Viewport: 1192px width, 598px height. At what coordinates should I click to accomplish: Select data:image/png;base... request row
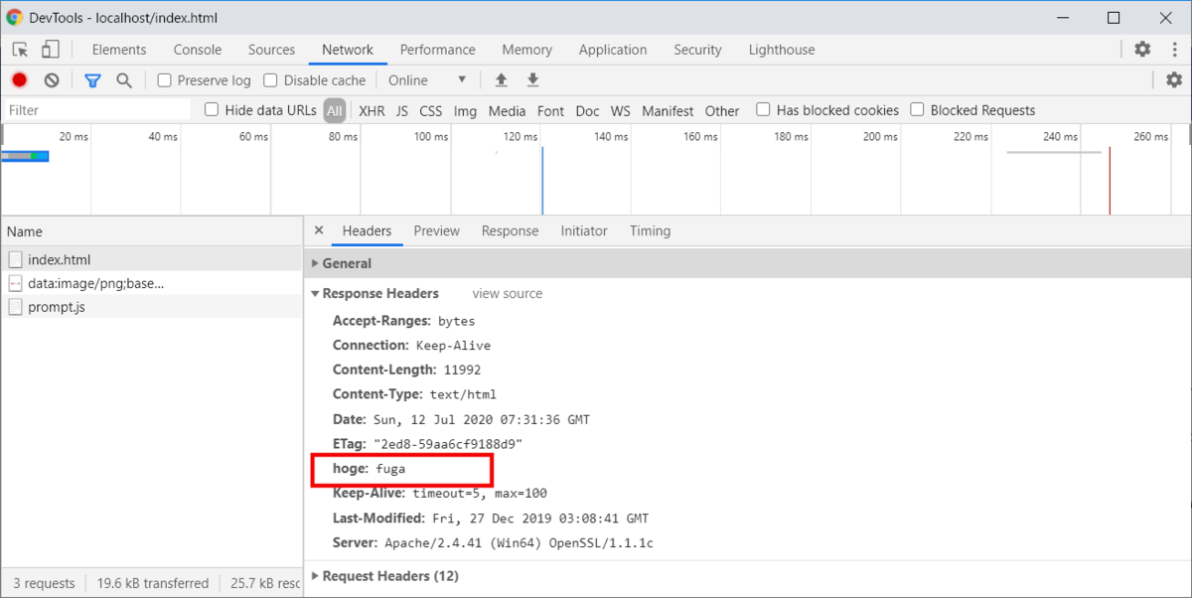(x=151, y=284)
